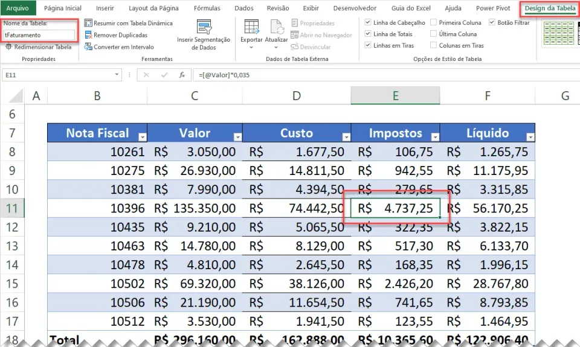Expand the Exportar dropdown arrow
Viewport: 580px width, 347px height.
click(251, 47)
